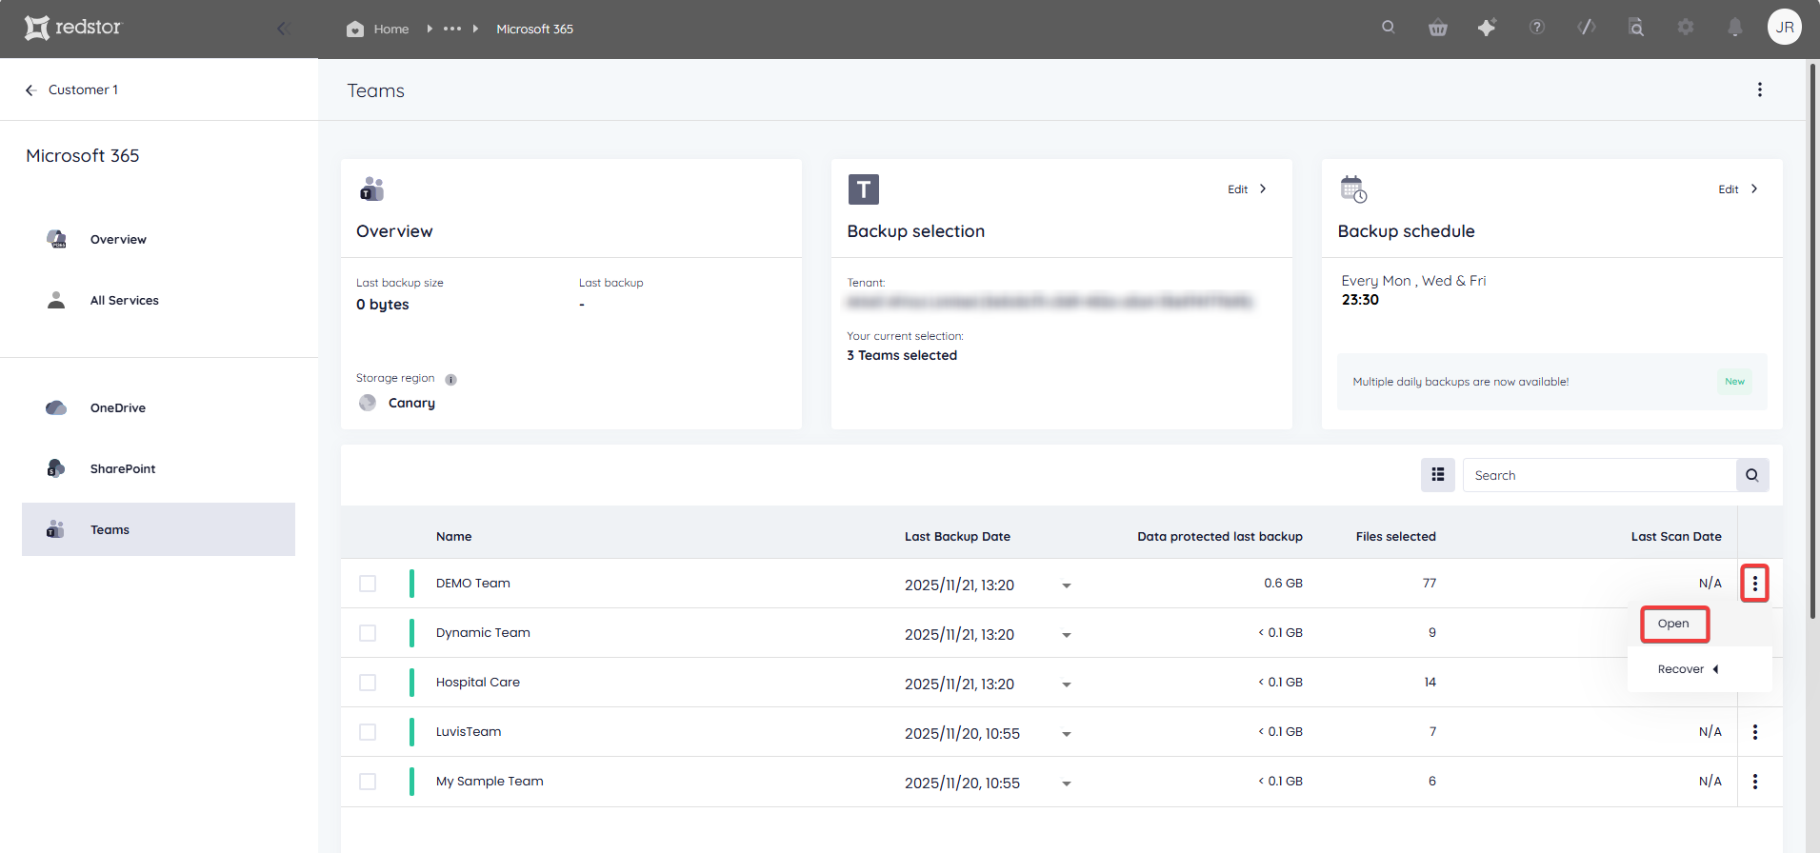Open the settings gear icon
1820x853 pixels.
coord(1686,27)
